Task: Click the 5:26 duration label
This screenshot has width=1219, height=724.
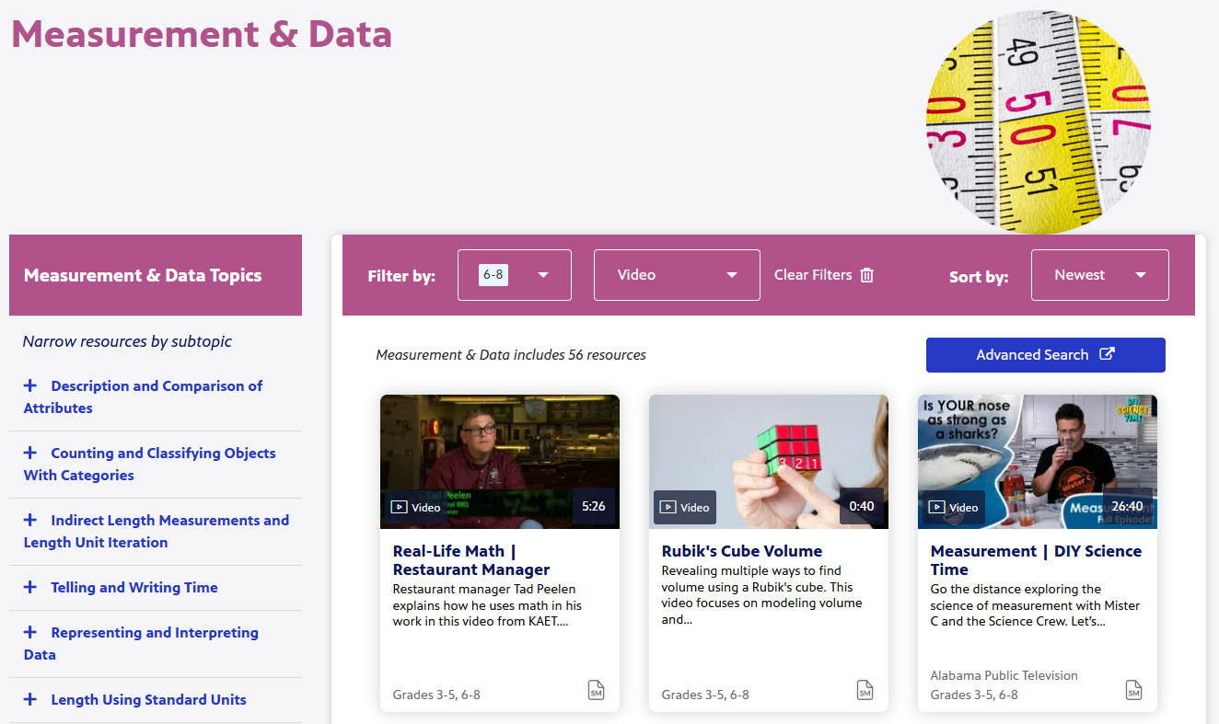Action: pyautogui.click(x=594, y=506)
